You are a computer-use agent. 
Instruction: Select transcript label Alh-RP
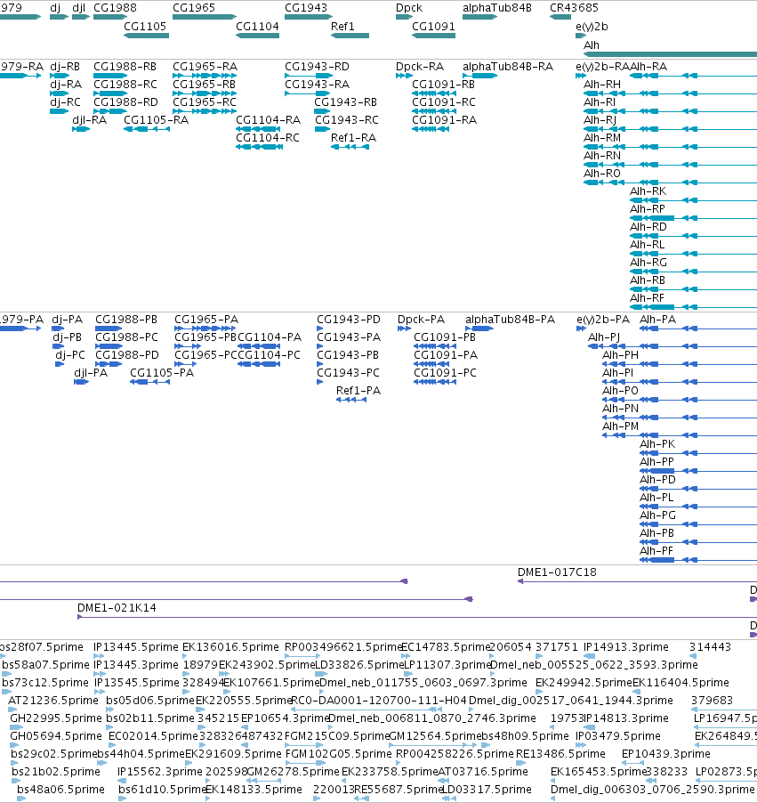[648, 209]
